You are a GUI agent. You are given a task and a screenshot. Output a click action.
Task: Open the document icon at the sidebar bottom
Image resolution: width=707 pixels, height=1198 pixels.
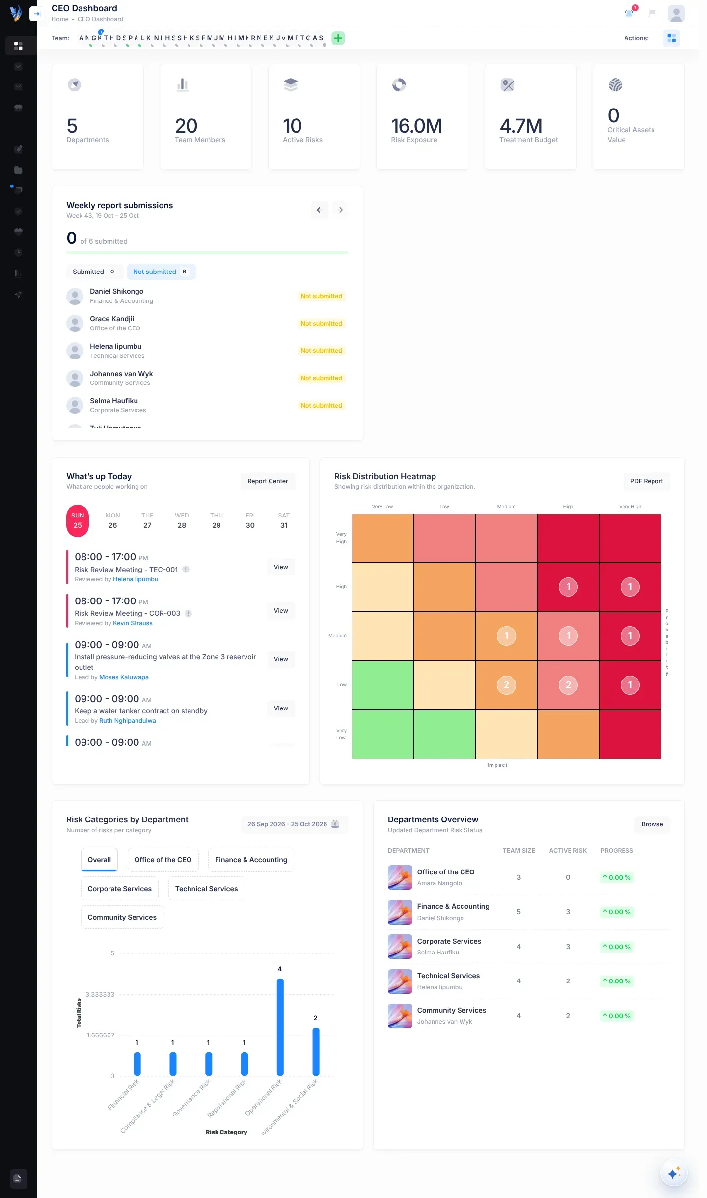pos(18,1178)
